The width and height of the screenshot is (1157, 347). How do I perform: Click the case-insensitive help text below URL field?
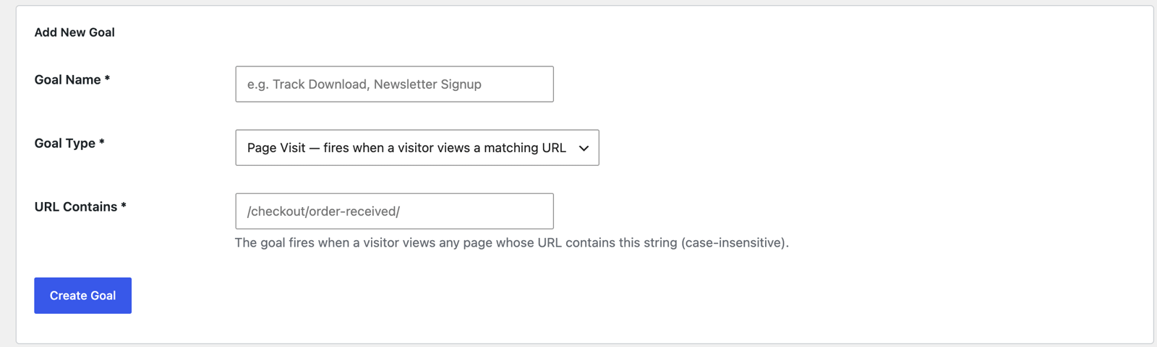click(x=511, y=243)
